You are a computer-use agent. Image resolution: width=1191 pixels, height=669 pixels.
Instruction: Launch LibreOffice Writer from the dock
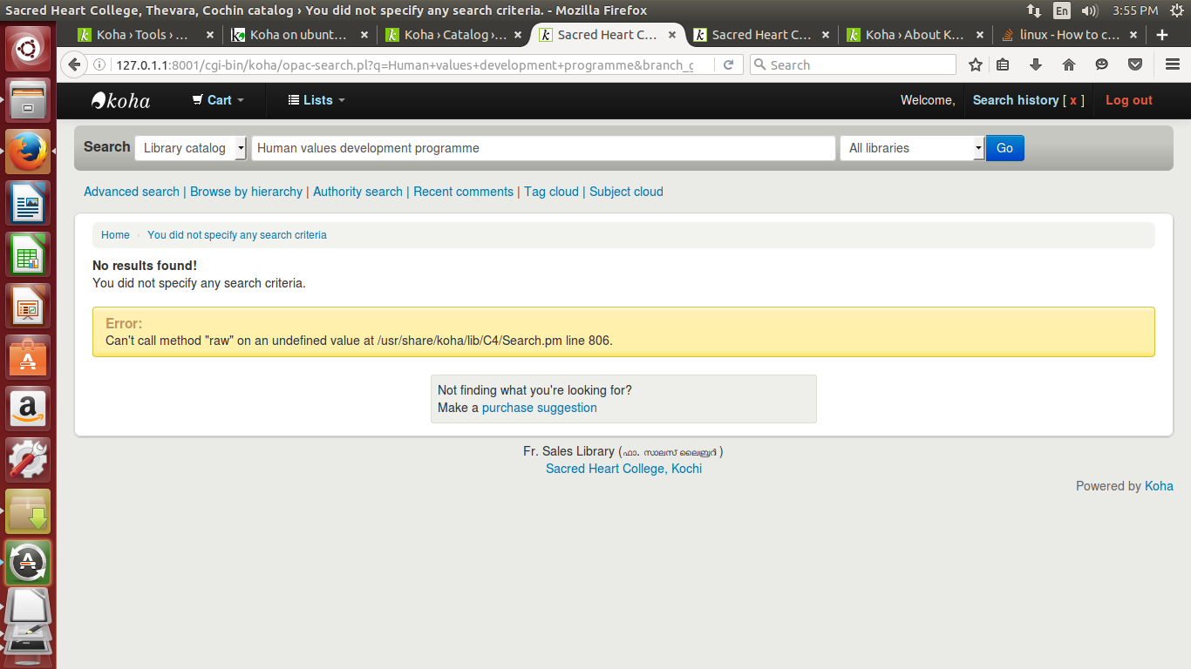[x=29, y=204]
